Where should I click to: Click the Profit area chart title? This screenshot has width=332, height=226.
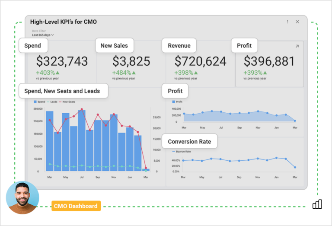[x=175, y=91]
